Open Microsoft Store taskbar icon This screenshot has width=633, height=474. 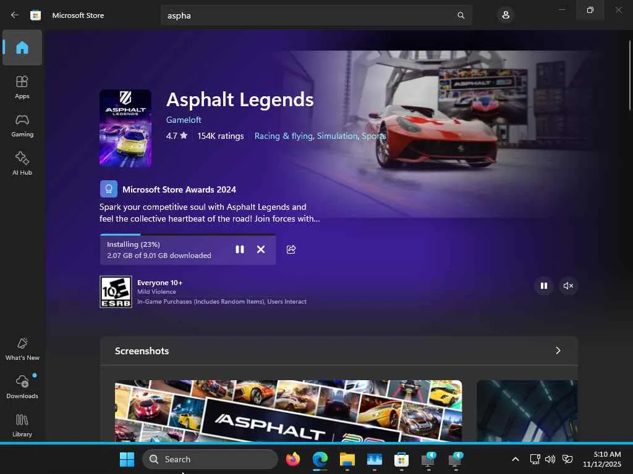point(401,459)
